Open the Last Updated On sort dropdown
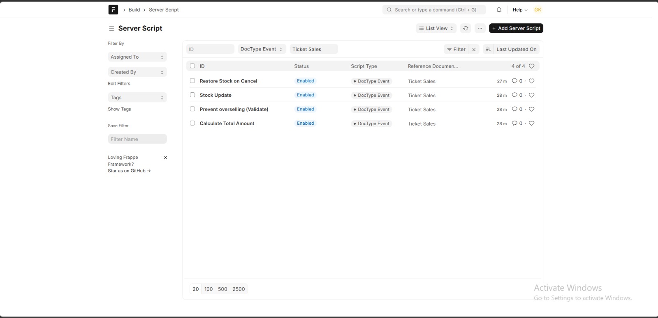 pyautogui.click(x=516, y=49)
